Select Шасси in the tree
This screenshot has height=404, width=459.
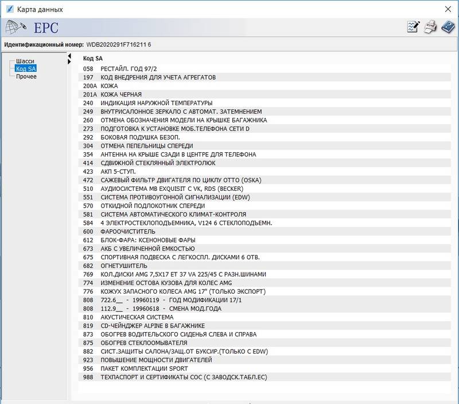point(25,61)
